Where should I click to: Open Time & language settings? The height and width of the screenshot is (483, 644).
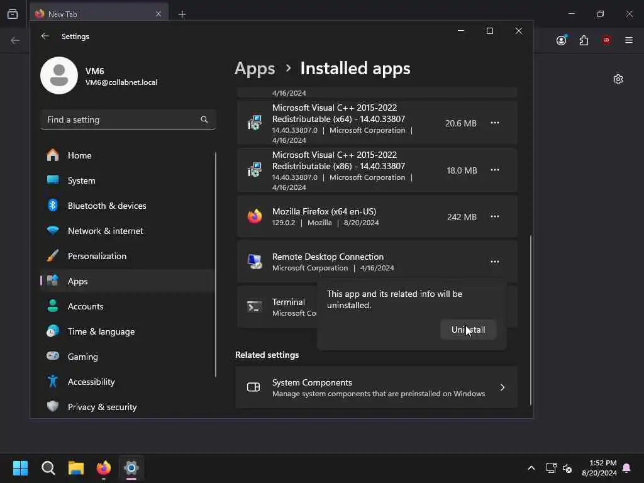[127, 331]
